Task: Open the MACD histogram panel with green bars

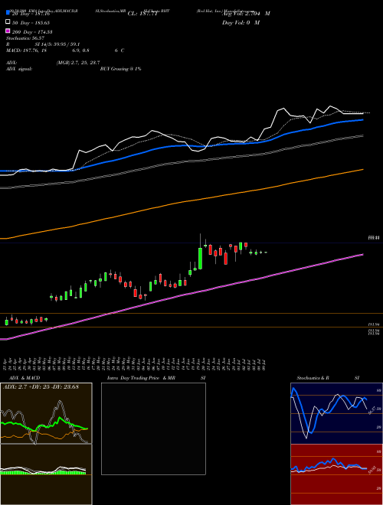Action: click(46, 474)
